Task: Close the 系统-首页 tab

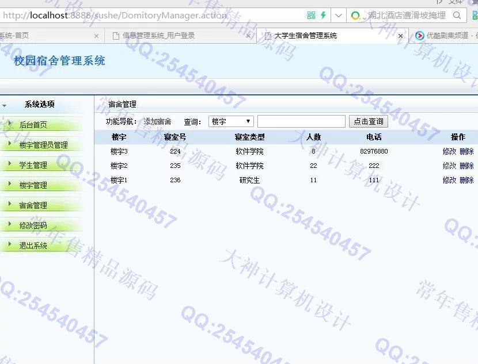Action: point(96,36)
